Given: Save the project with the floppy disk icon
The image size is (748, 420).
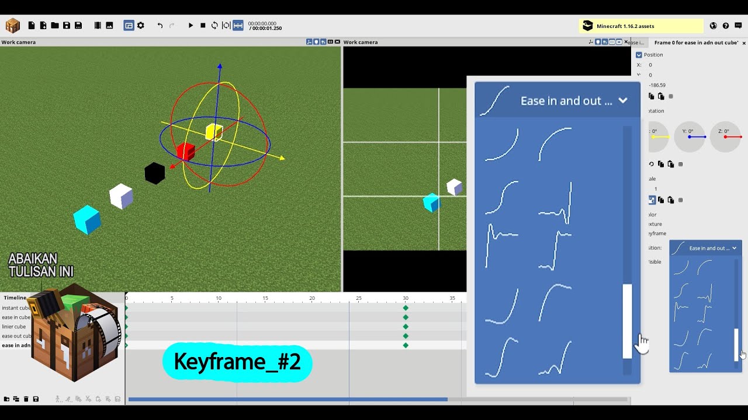Looking at the screenshot, I should point(67,26).
